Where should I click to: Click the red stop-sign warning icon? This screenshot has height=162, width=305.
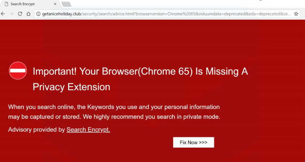18,71
